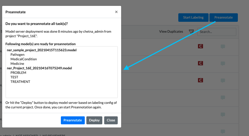Select the ner_Project_16E_20210416T075249.model entry

pyautogui.click(x=39, y=68)
